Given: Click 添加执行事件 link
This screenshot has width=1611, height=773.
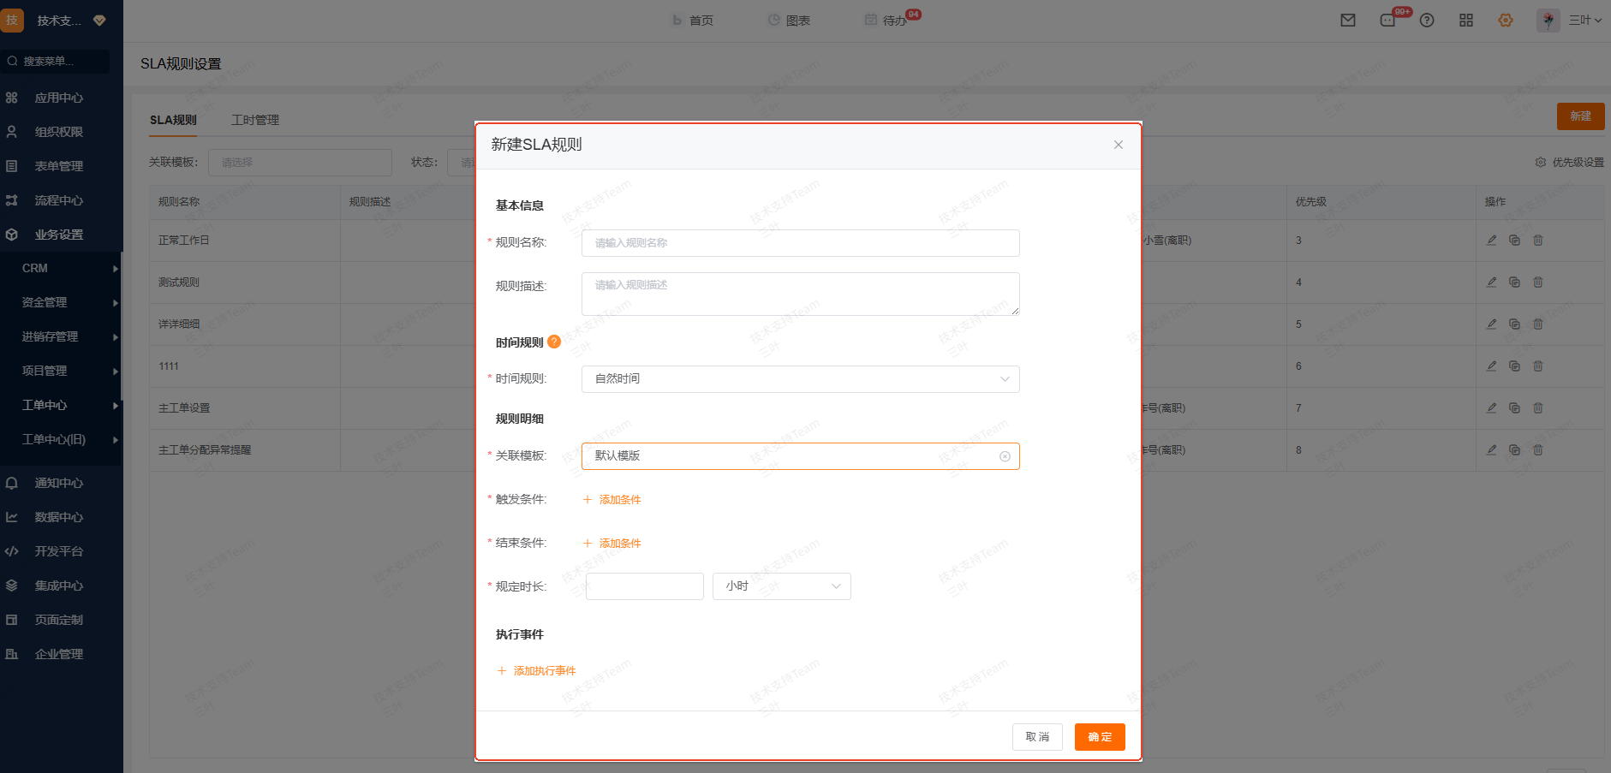Looking at the screenshot, I should 537,671.
